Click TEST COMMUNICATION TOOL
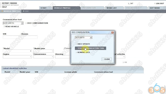The width and height of the screenshot is (166, 94). 91,48
